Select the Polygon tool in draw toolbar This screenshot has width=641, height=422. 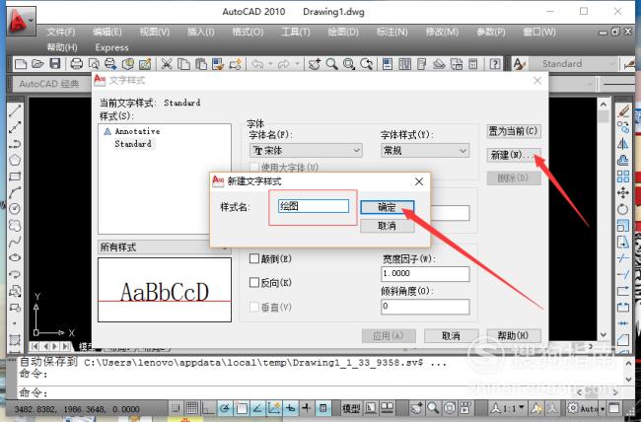(x=15, y=160)
